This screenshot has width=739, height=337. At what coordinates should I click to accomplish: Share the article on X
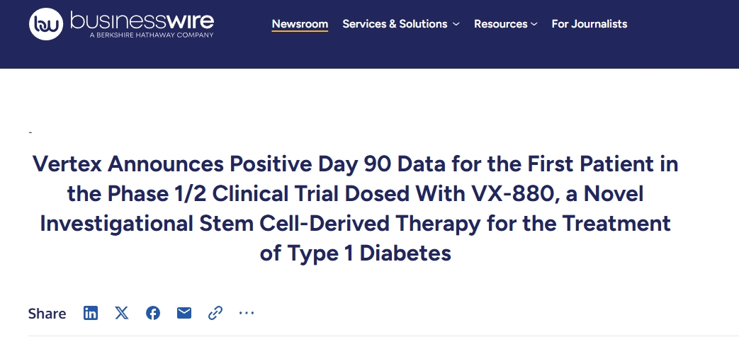pos(122,313)
